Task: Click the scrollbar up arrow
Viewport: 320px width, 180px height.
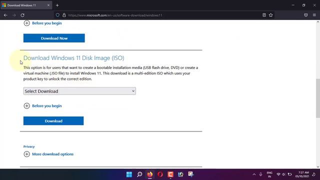Action: coord(318,22)
